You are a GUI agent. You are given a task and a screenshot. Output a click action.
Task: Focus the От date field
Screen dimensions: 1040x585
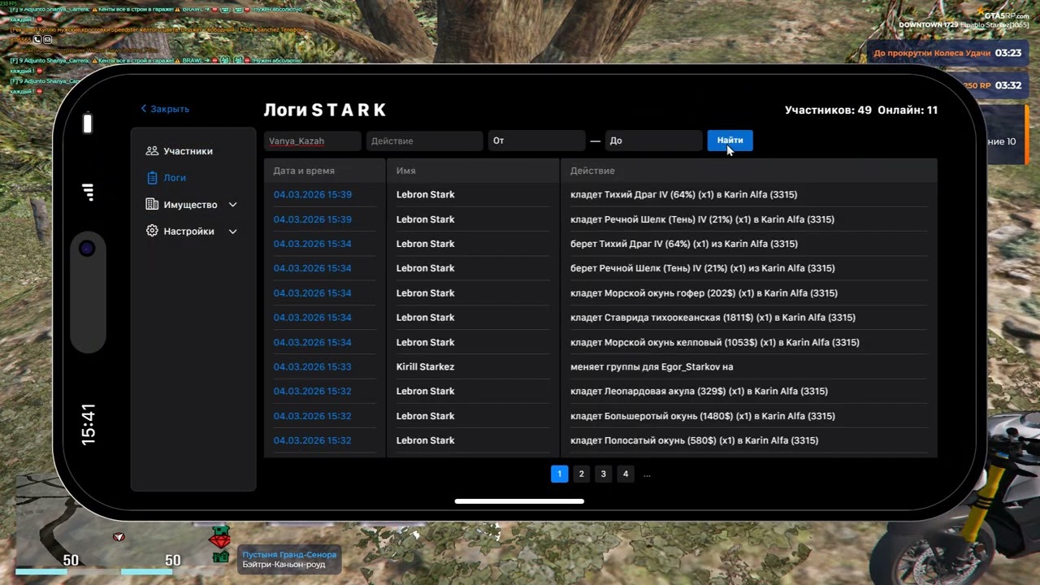tap(536, 141)
